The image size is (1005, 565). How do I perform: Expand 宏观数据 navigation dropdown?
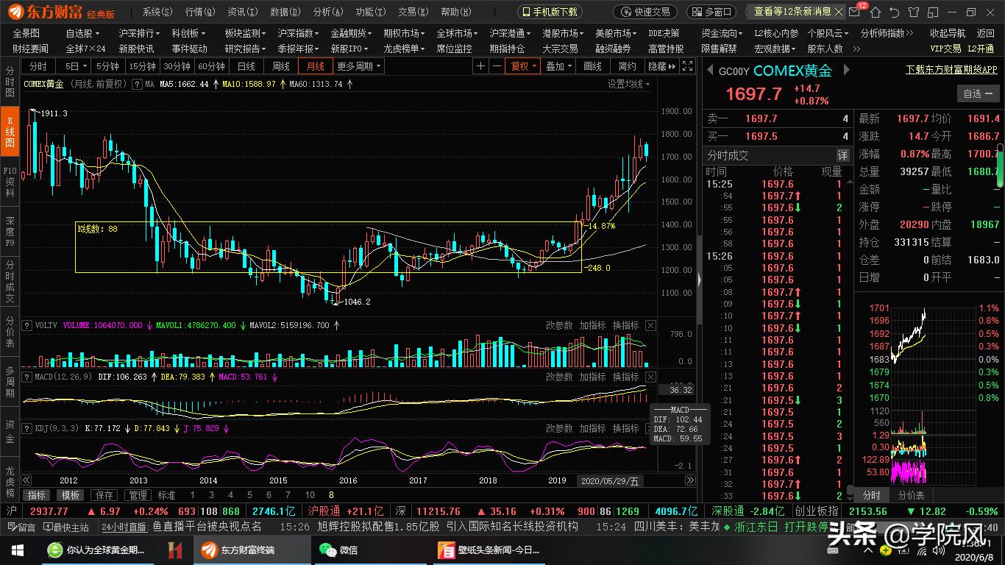coord(775,49)
